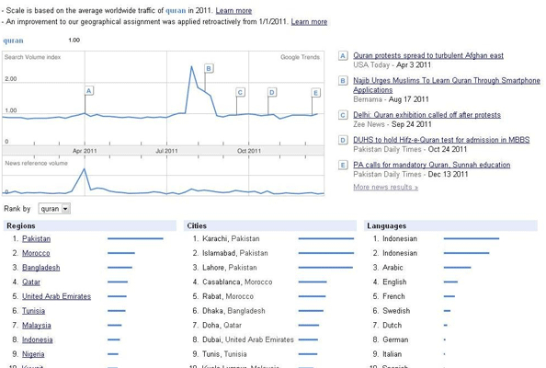This screenshot has width=546, height=368.
Task: Open PA calls for mandatory Quran article
Action: (x=432, y=165)
